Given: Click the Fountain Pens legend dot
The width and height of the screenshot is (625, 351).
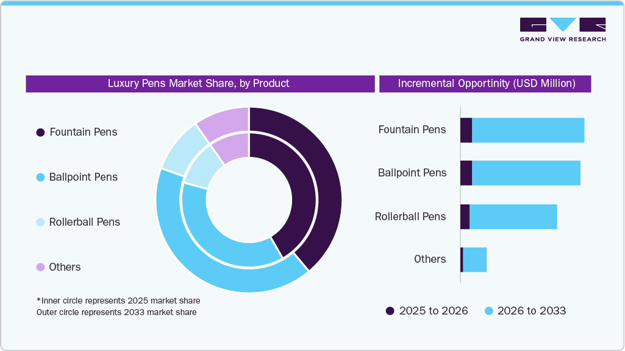Looking at the screenshot, I should 40,133.
